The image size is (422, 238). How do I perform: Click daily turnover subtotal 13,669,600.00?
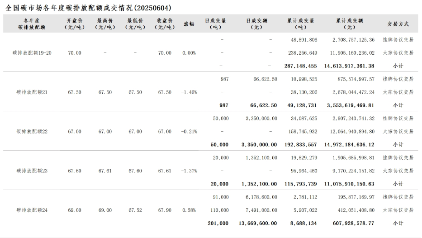click(x=258, y=223)
